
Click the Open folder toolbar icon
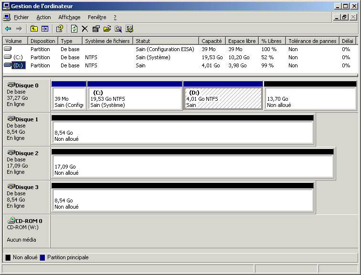point(107,29)
